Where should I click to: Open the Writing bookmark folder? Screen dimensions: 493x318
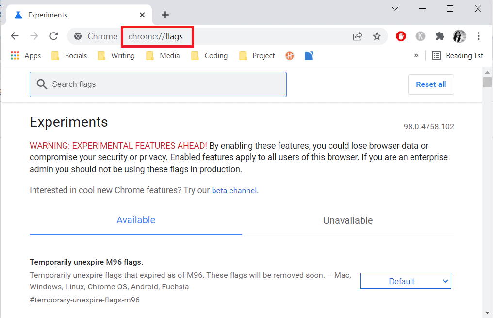pyautogui.click(x=116, y=56)
